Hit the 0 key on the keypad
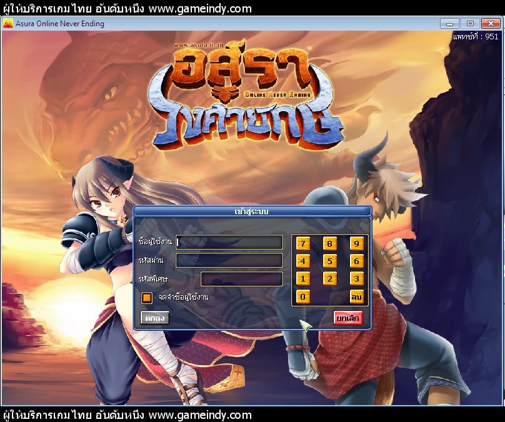Screen dimensions: 505x422 point(302,297)
